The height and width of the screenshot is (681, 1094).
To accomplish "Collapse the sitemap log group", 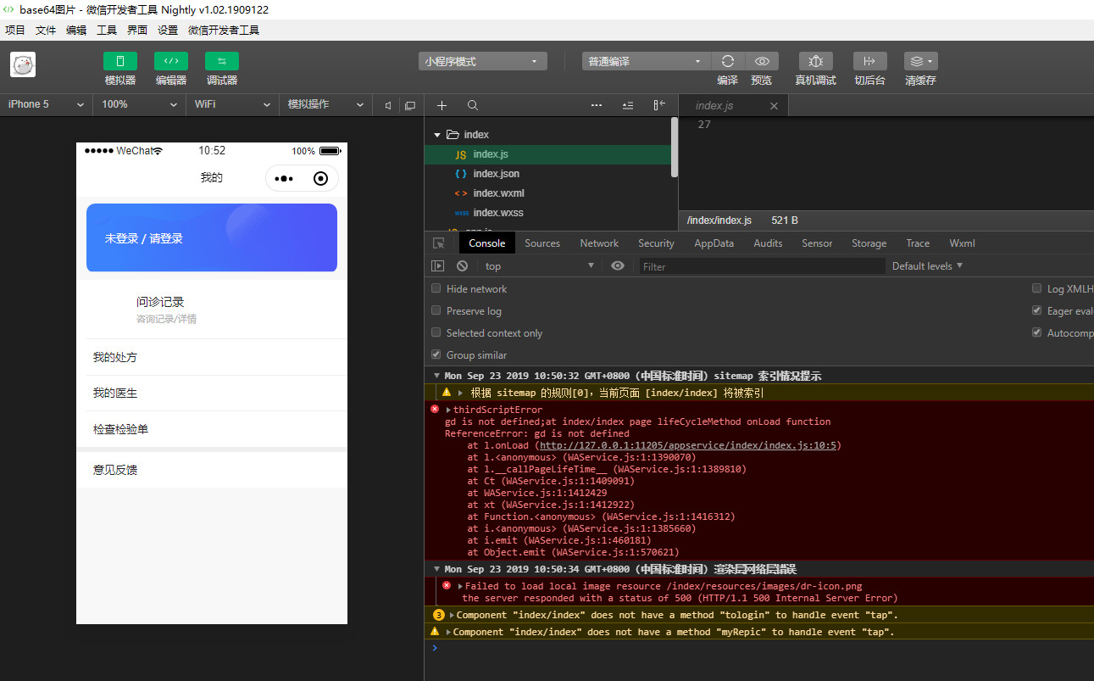I will [x=436, y=376].
